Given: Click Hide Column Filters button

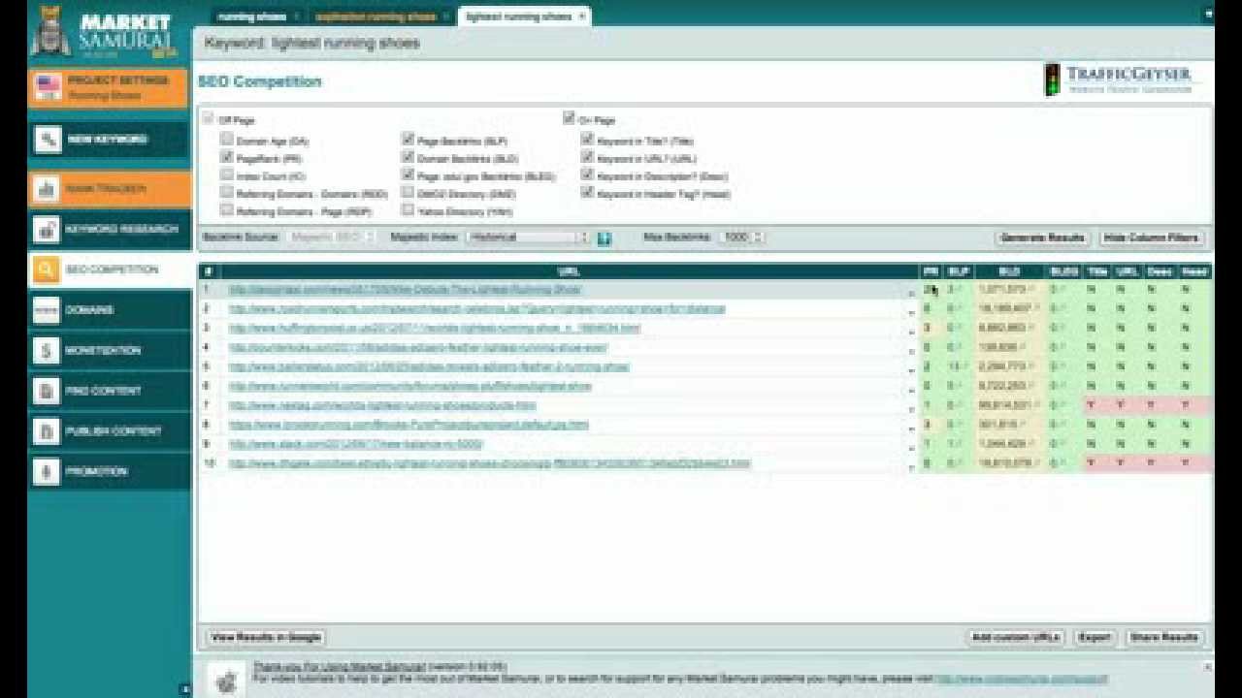Looking at the screenshot, I should (x=1152, y=238).
